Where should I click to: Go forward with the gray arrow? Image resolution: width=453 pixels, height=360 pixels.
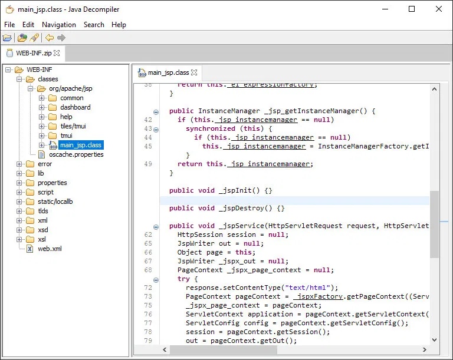click(x=61, y=38)
